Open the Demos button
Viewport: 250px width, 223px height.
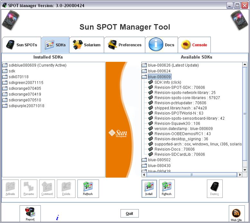[214, 188]
